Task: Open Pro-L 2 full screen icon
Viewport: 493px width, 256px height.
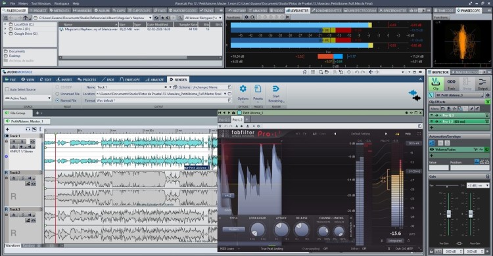Action: pyautogui.click(x=419, y=134)
